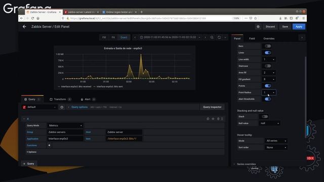Switch to the zabbix-server Latest data browser tab
Image resolution: width=324 pixels, height=182 pixels.
[82, 12]
